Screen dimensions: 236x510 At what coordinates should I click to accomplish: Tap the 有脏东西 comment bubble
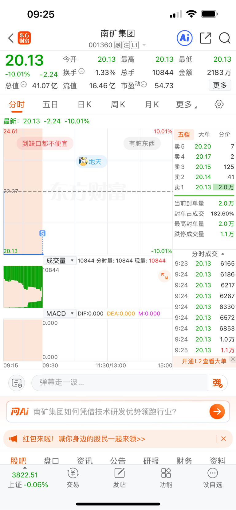click(142, 143)
